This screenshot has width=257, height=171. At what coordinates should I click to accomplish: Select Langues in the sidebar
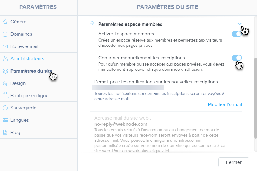[19, 120]
